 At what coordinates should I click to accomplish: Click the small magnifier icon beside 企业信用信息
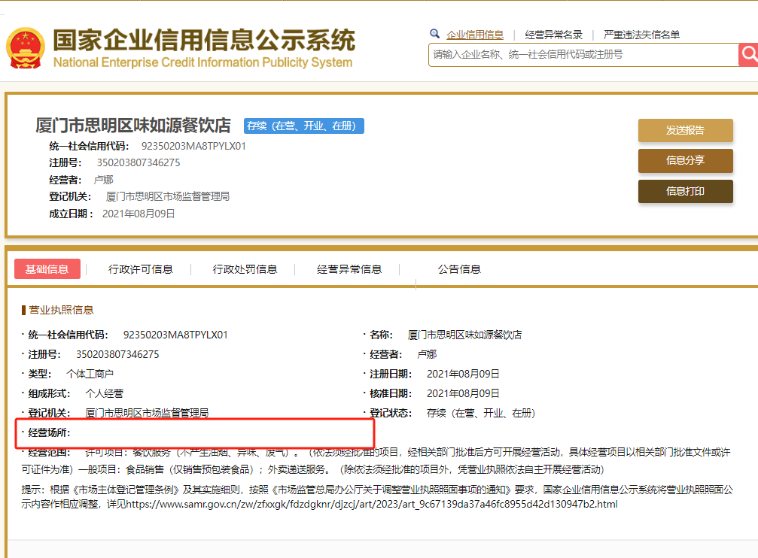click(x=434, y=34)
